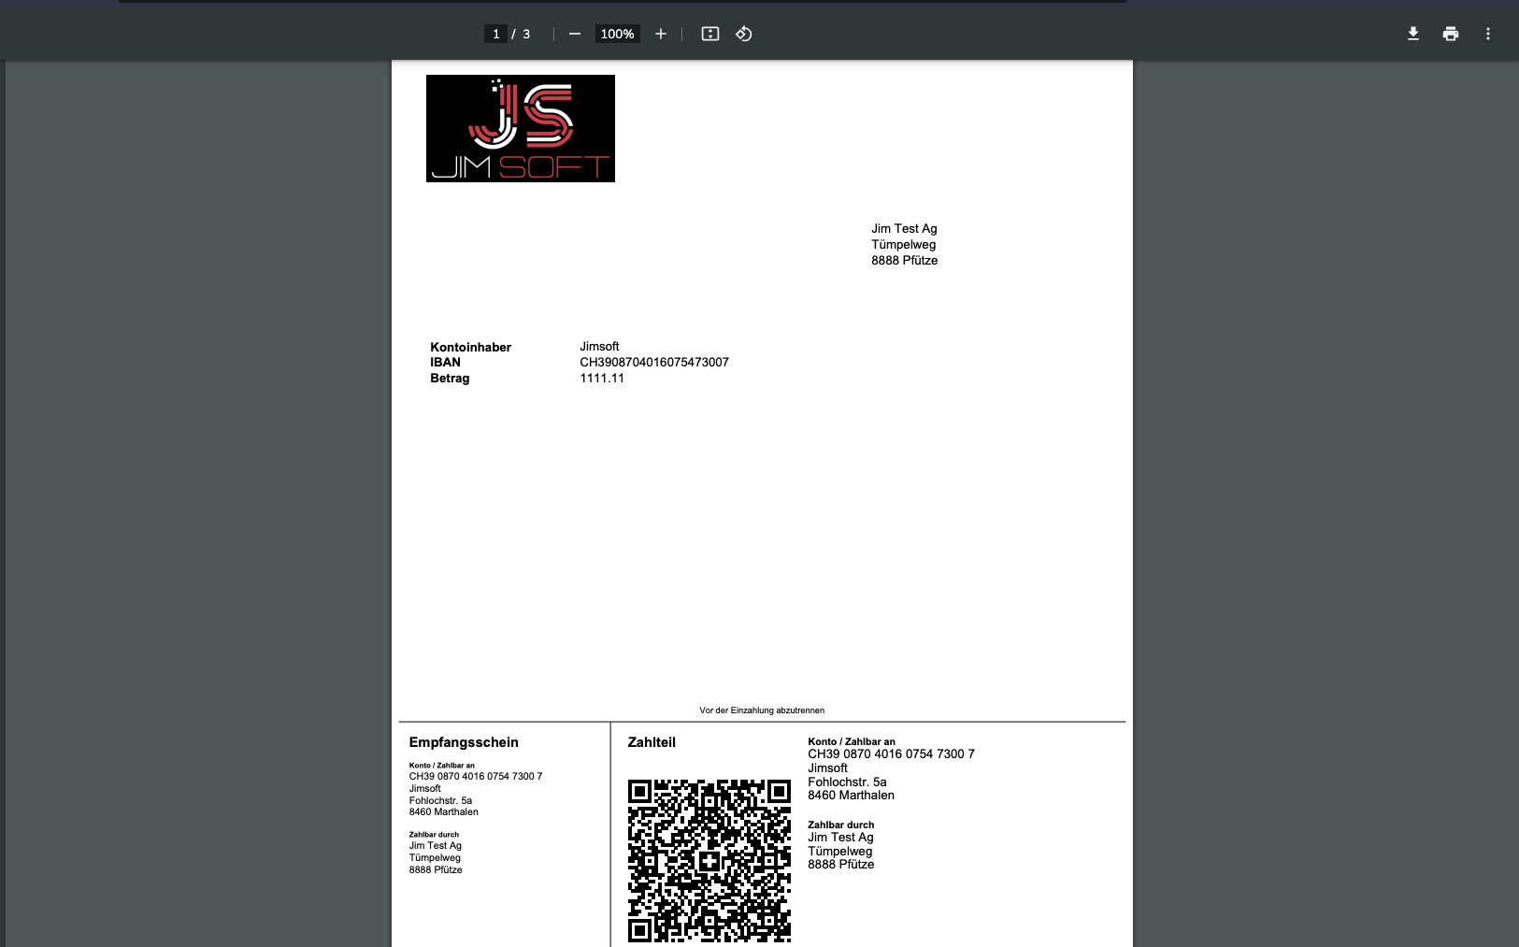Click the Betrag amount 1111.11
The height and width of the screenshot is (947, 1519).
[602, 379]
